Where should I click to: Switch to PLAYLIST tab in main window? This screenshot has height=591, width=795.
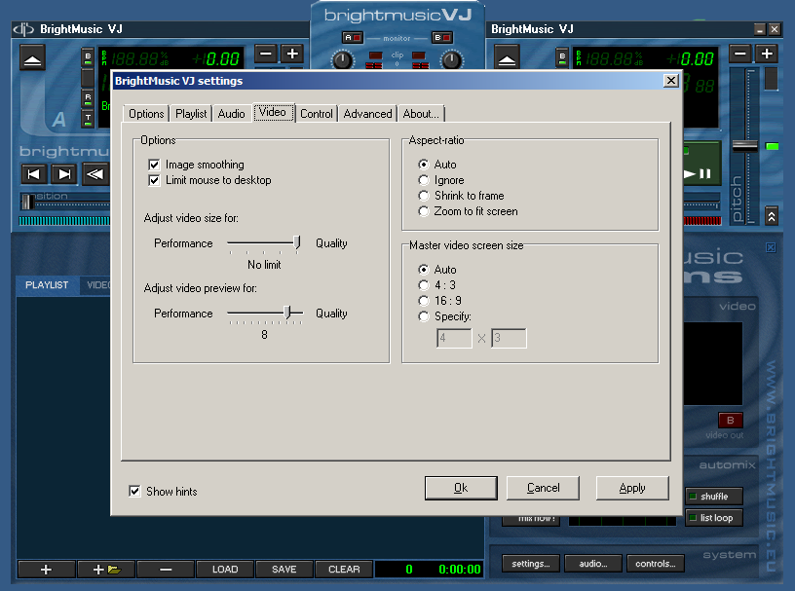click(47, 285)
